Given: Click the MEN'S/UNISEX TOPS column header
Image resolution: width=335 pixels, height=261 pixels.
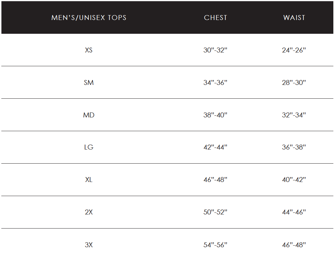Looking at the screenshot, I should tap(89, 18).
